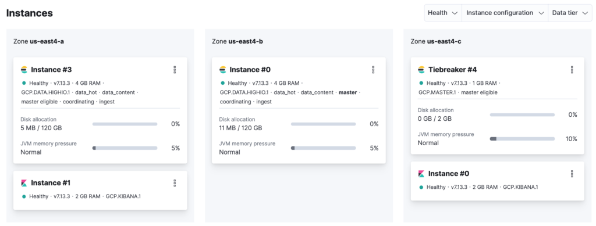Click the Elasticsearch logo beside Tiebreaker #4
The width and height of the screenshot is (596, 226).
click(x=421, y=70)
